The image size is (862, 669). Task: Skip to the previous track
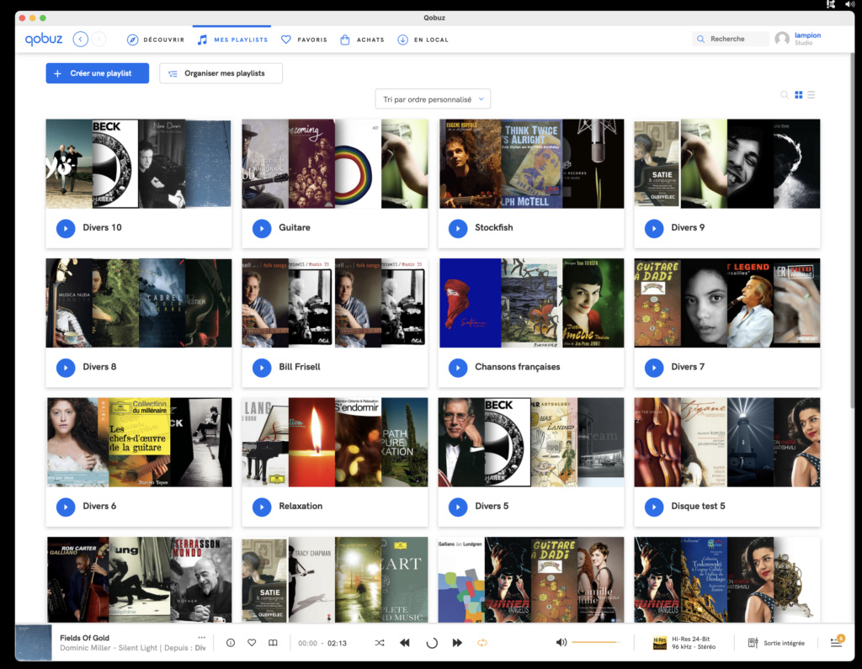point(405,643)
